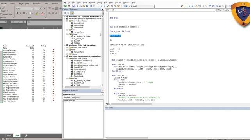This screenshot has height=140, width=250.
Task: Click the Find binoculars icon
Action: tap(87, 6)
